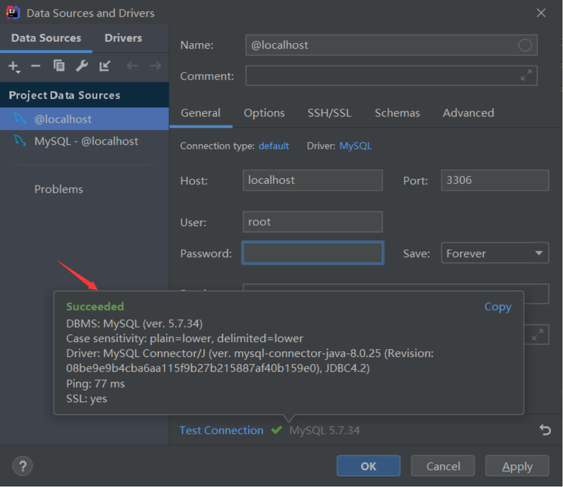Screen dimensions: 563x487
Task: Open help with the question mark button
Action: pyautogui.click(x=23, y=466)
